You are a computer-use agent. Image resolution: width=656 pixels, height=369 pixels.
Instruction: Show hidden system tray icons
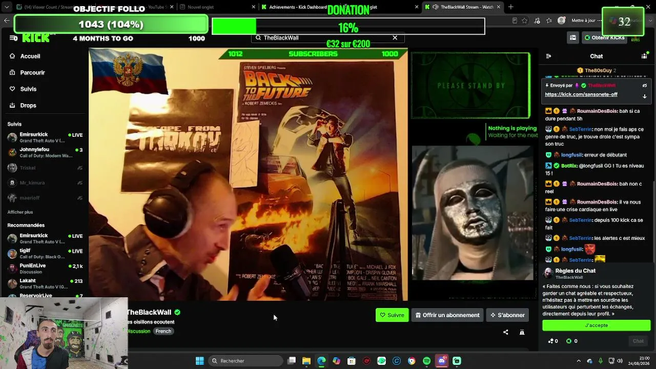coord(579,361)
